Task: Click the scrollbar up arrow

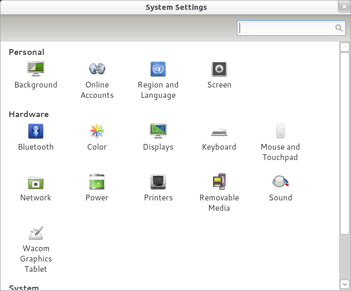Action: tap(345, 47)
